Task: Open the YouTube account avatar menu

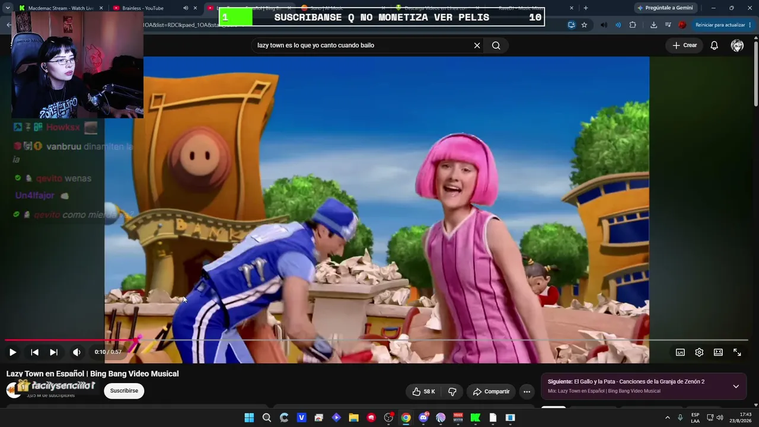Action: coord(737,46)
